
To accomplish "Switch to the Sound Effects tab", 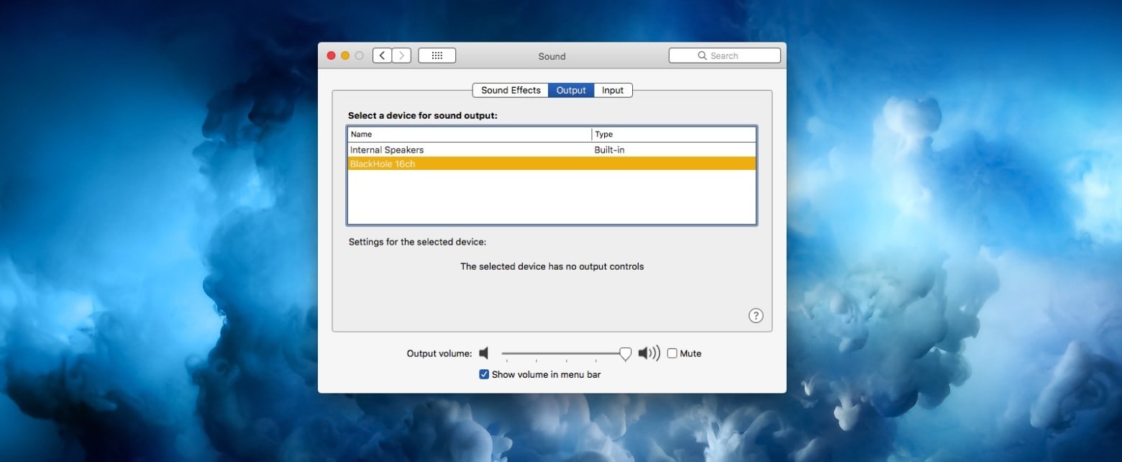I will tap(510, 90).
